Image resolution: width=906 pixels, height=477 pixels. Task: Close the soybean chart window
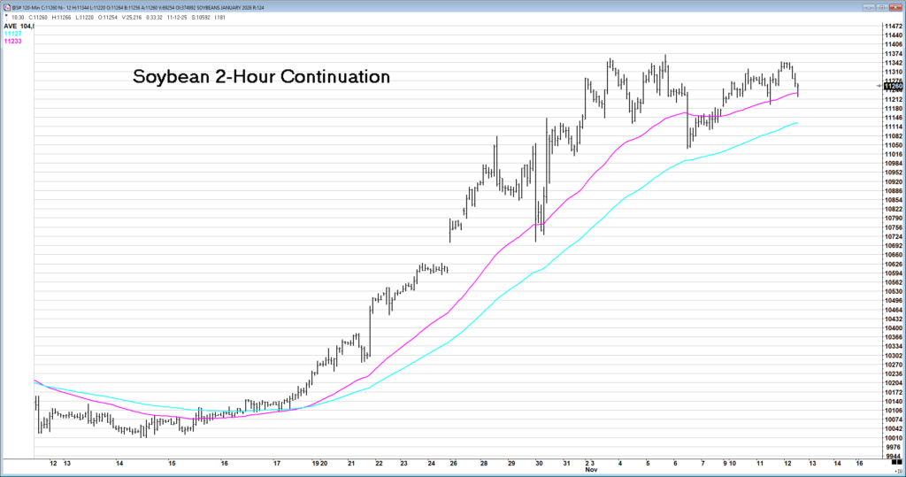[897, 6]
